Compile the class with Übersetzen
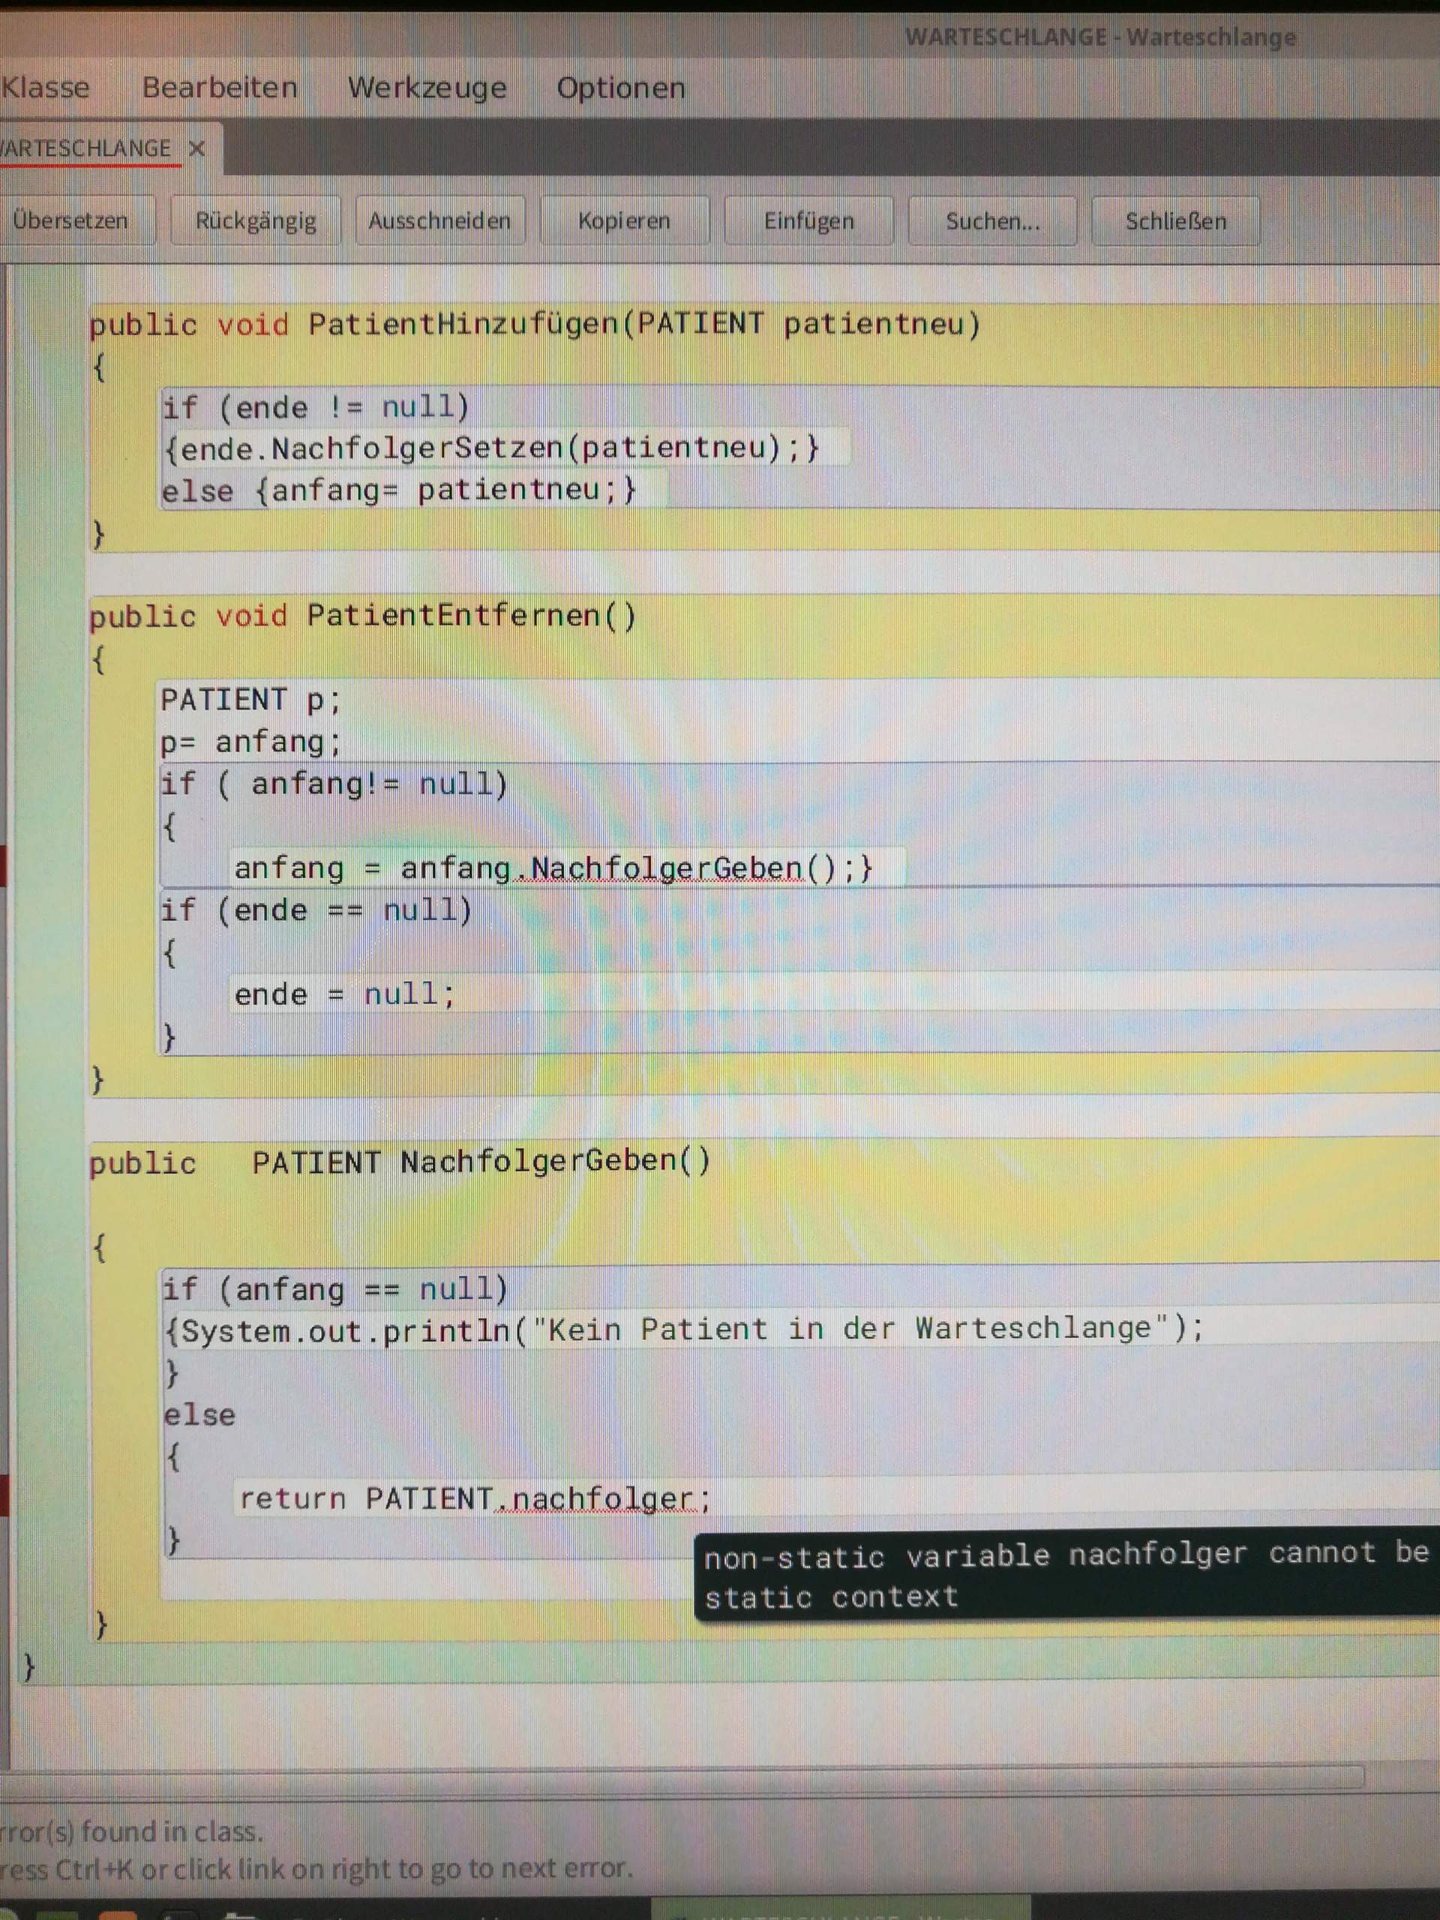1440x1920 pixels. (x=76, y=220)
